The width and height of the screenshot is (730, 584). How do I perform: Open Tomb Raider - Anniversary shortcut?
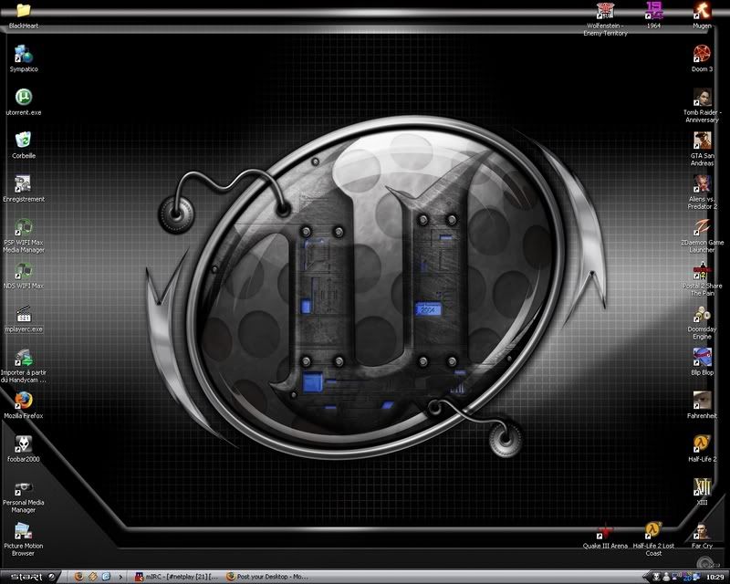(x=702, y=106)
